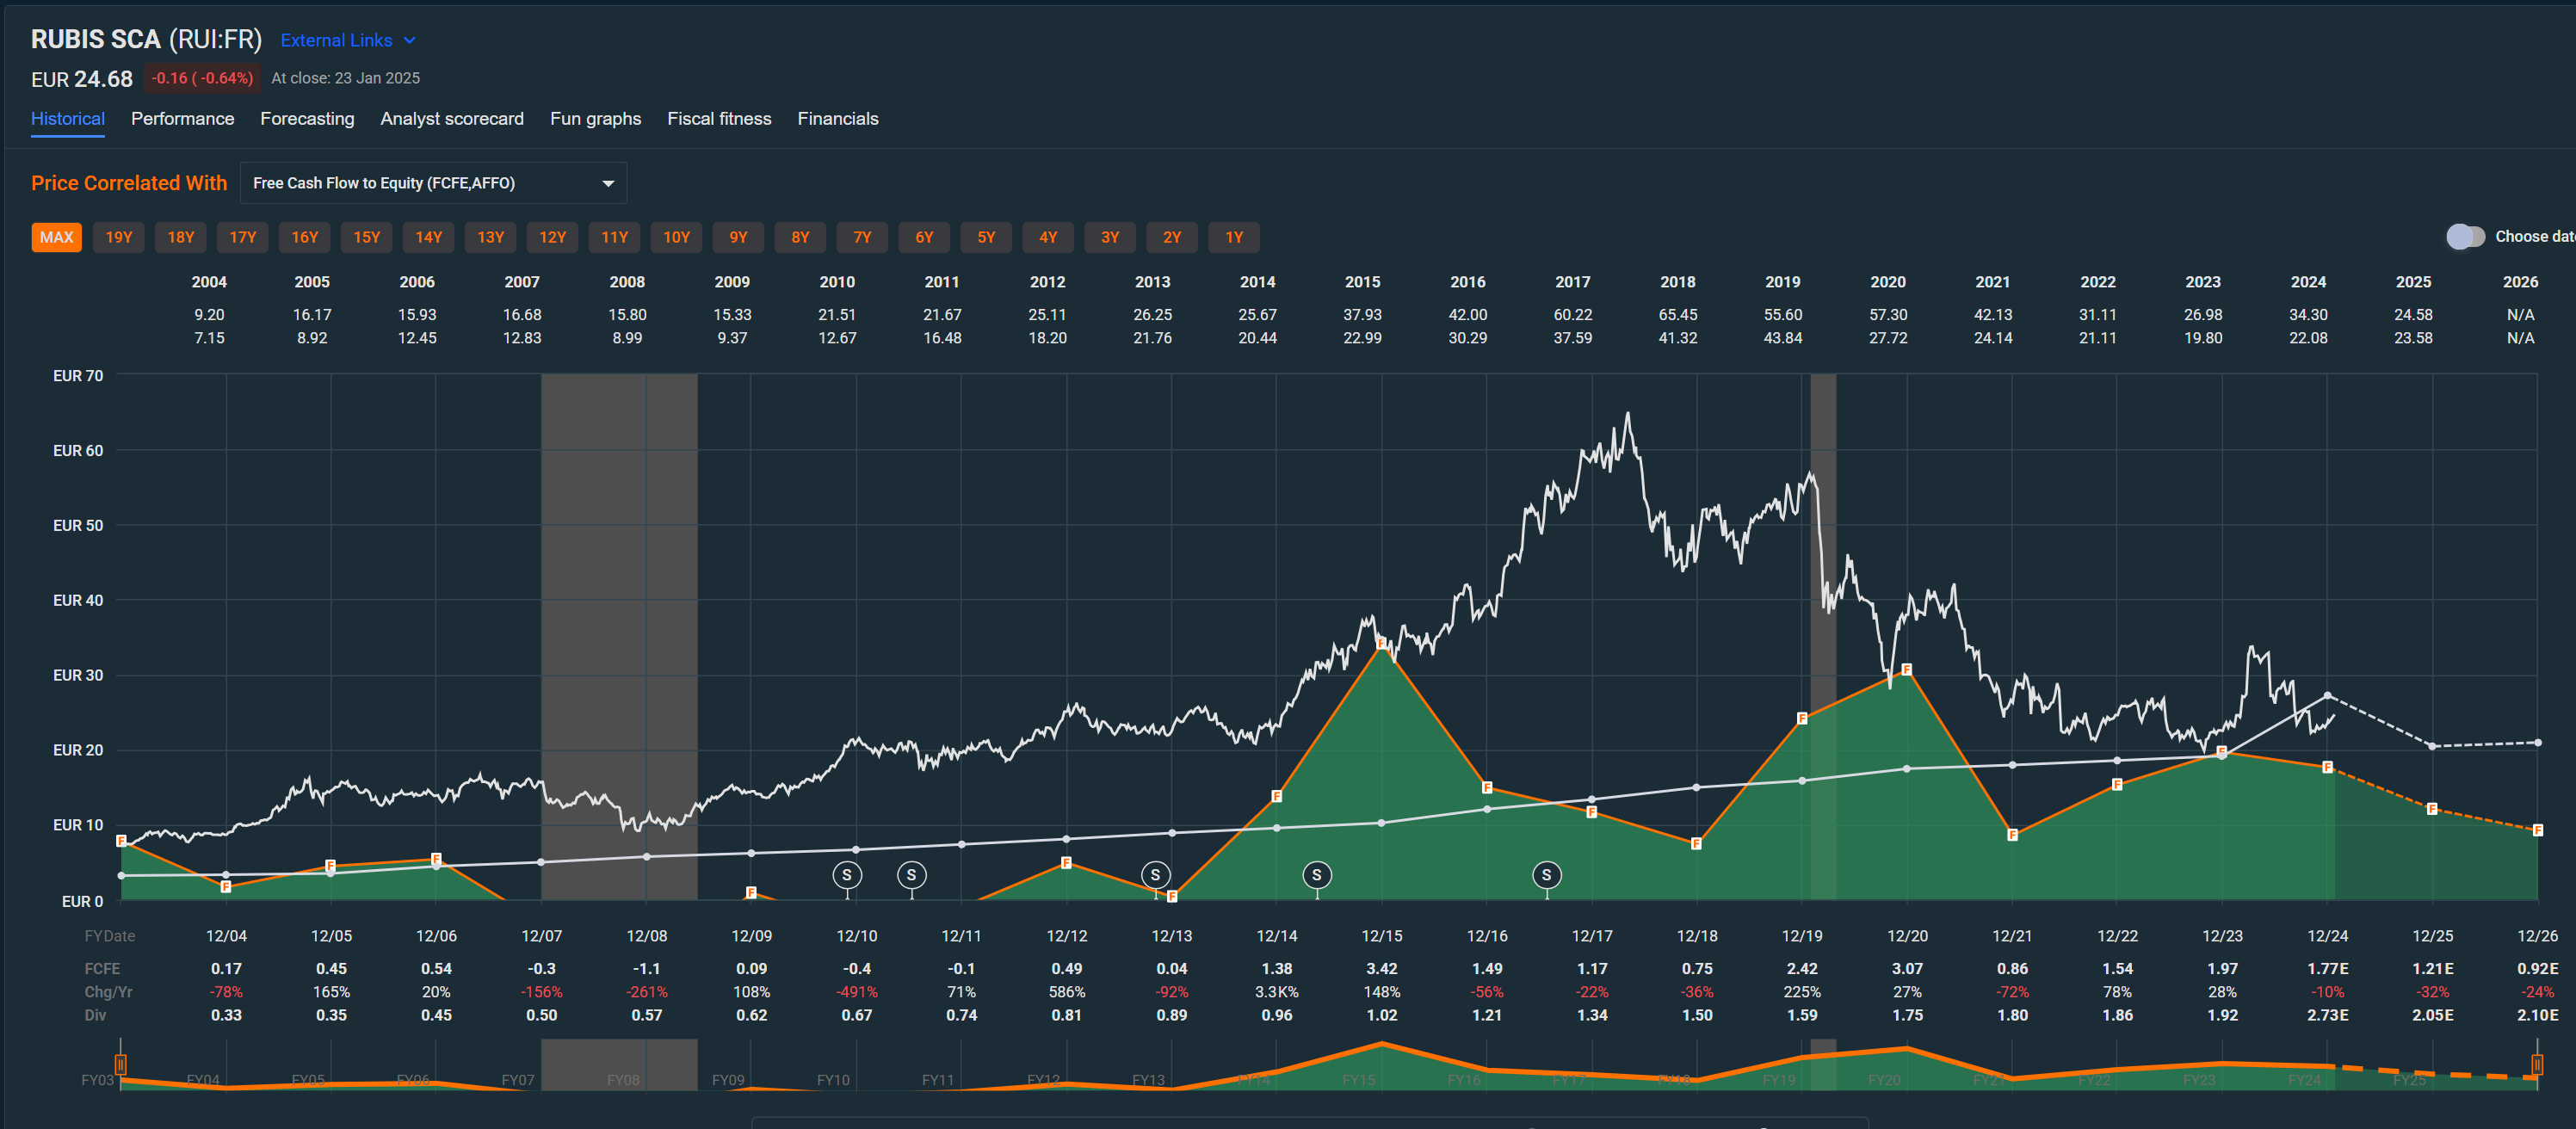2576x1129 pixels.
Task: Click the S split marker after 12/14
Action: tap(1317, 875)
